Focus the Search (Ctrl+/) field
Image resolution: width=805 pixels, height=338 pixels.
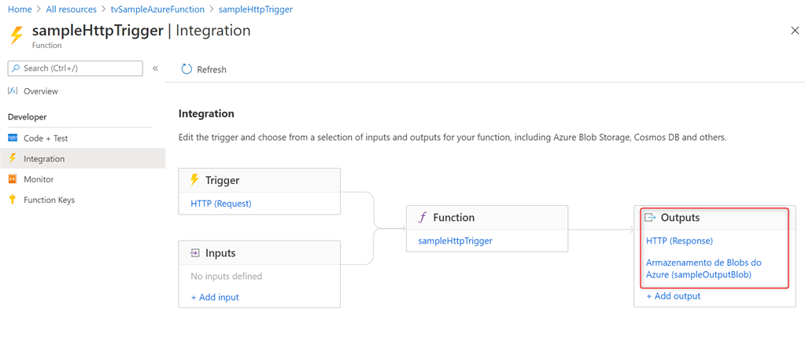[76, 68]
